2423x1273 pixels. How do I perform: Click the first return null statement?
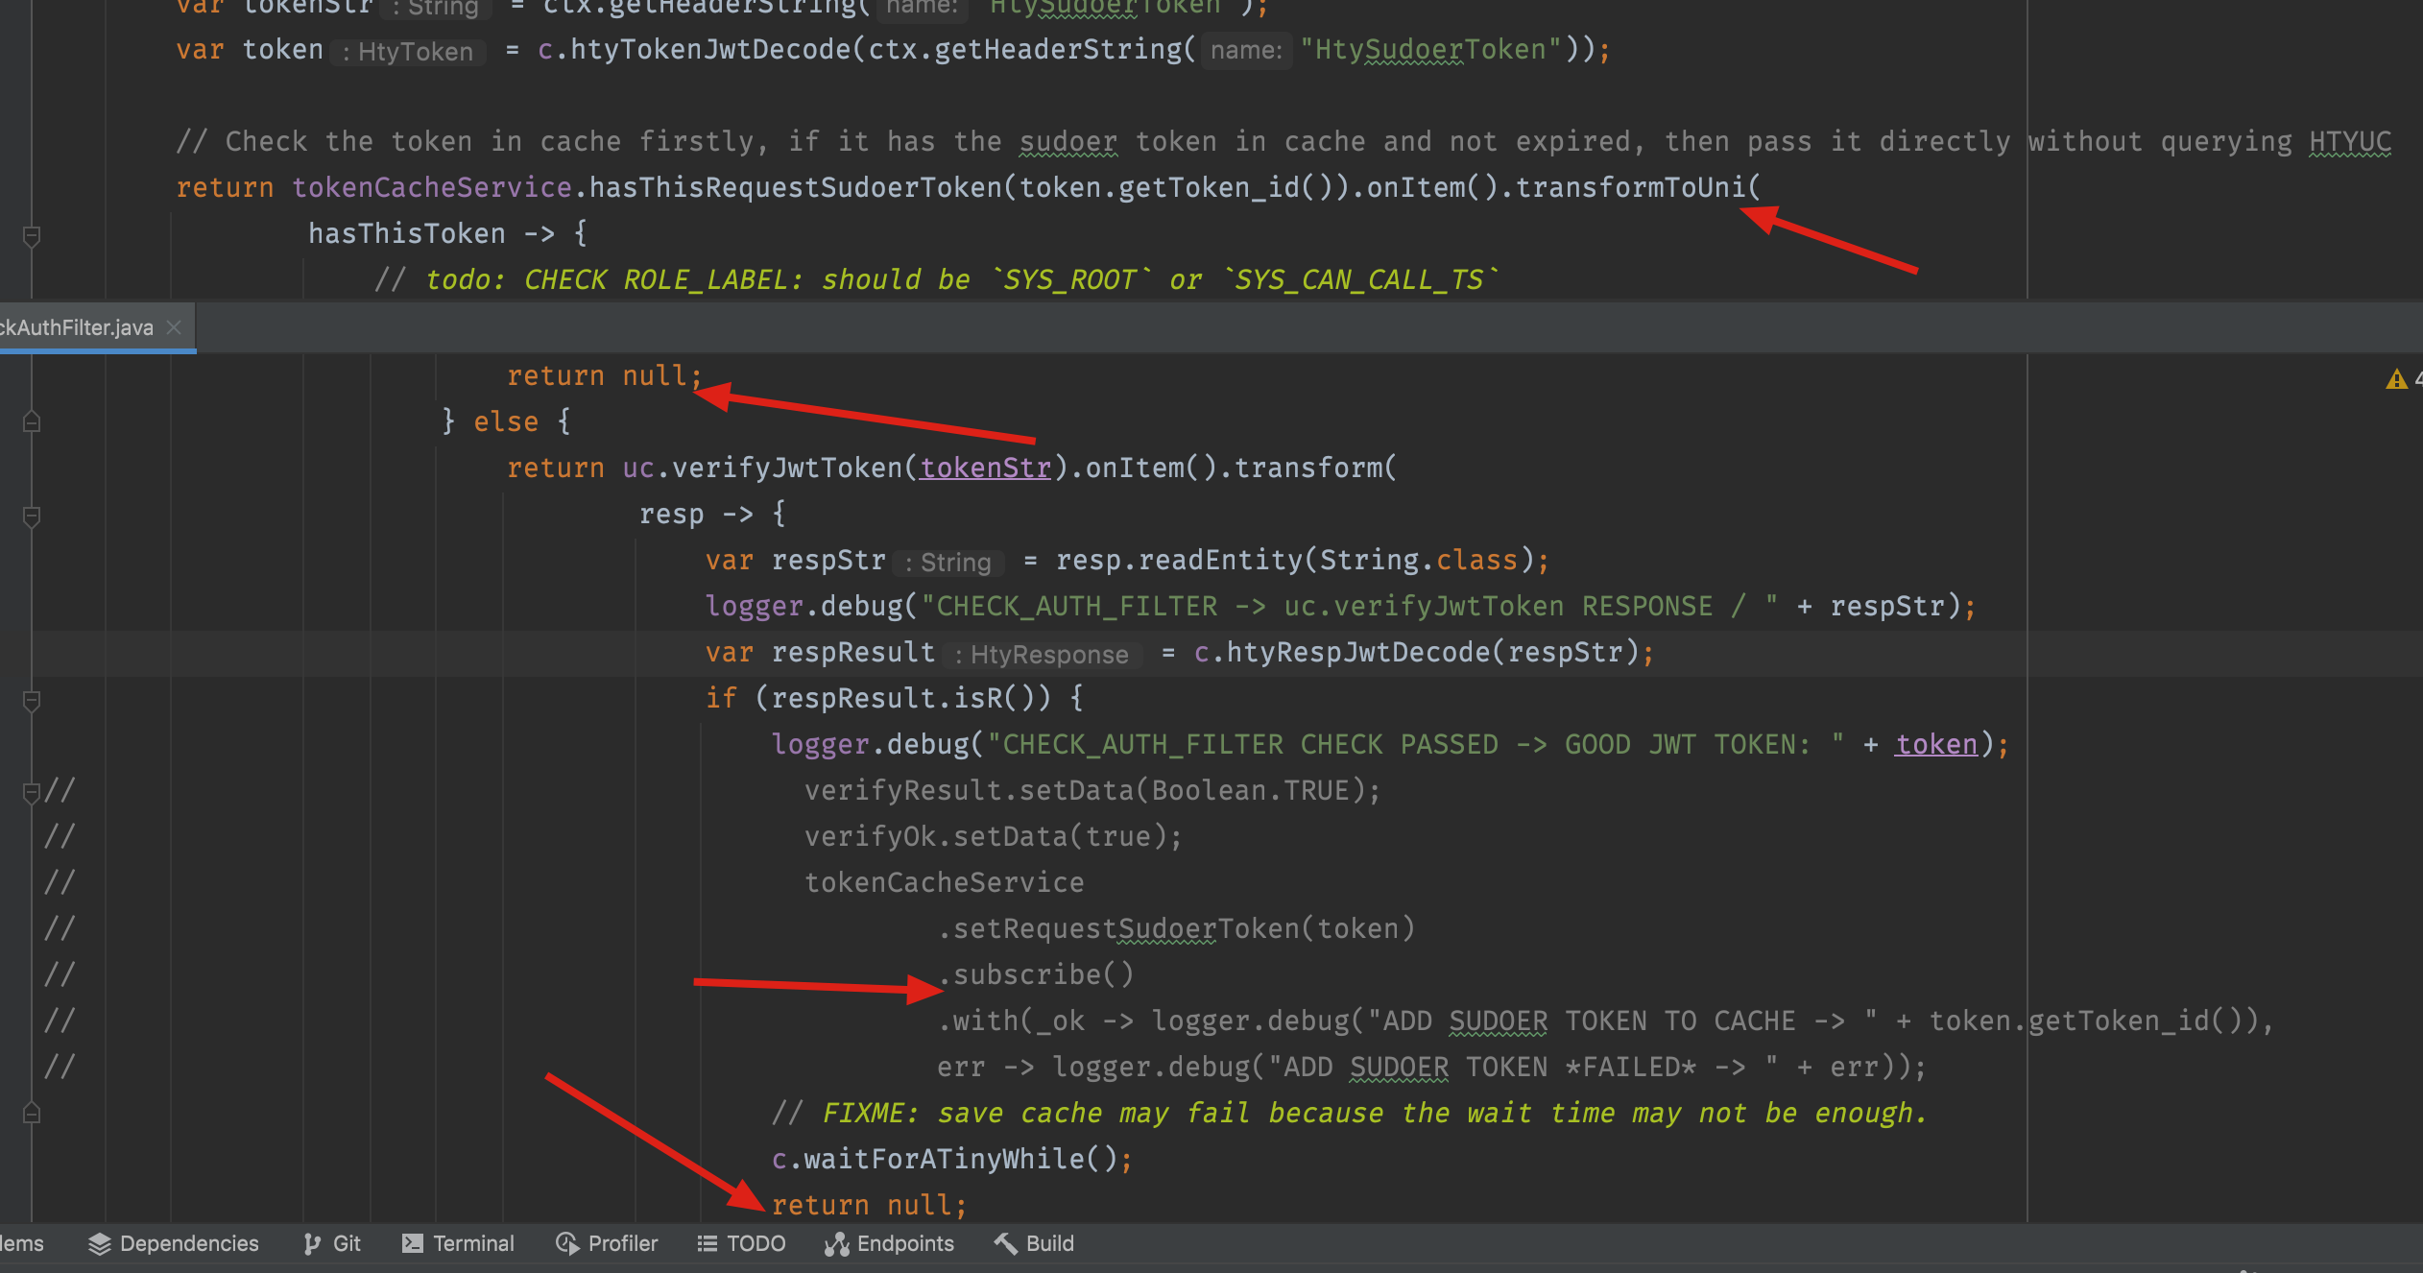[x=605, y=375]
